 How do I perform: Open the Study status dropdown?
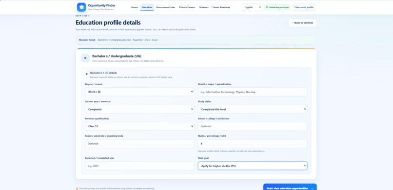[x=253, y=109]
